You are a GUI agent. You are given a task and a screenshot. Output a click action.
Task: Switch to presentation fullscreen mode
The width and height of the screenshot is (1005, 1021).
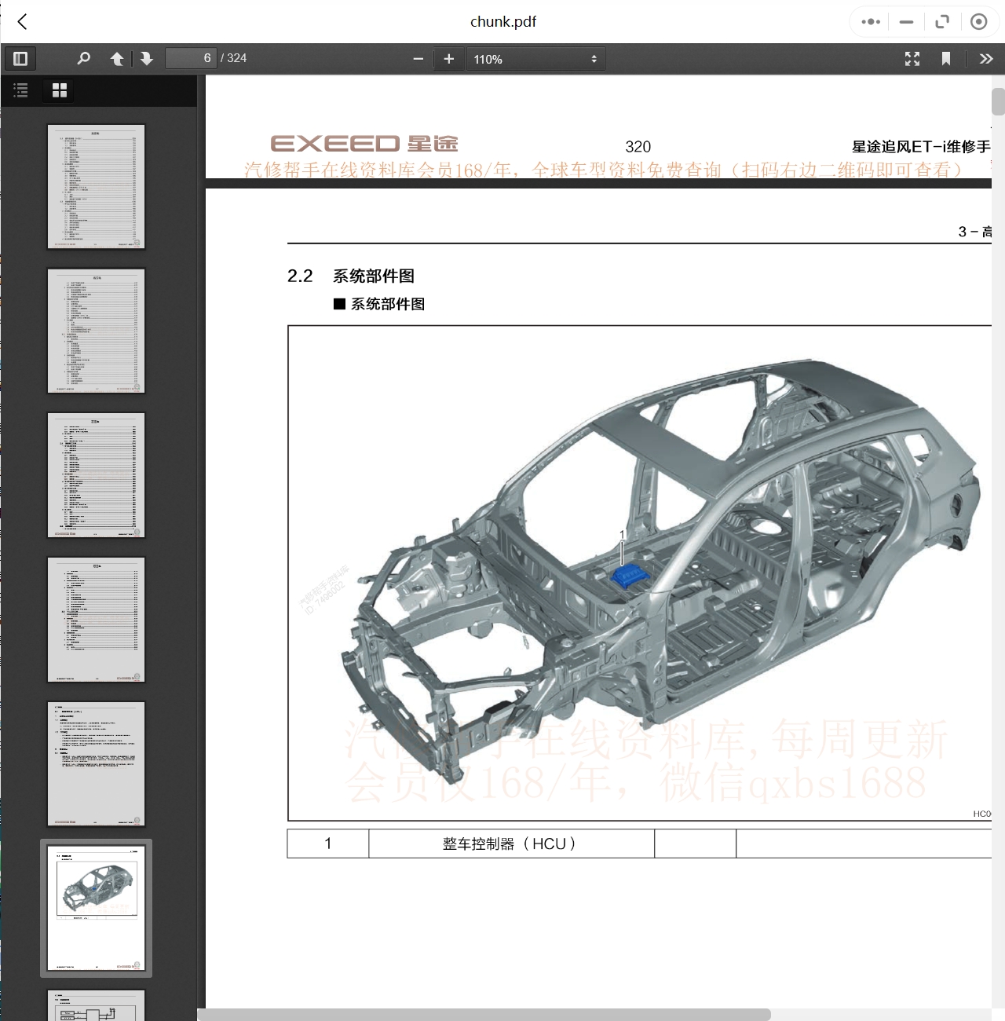click(x=912, y=59)
